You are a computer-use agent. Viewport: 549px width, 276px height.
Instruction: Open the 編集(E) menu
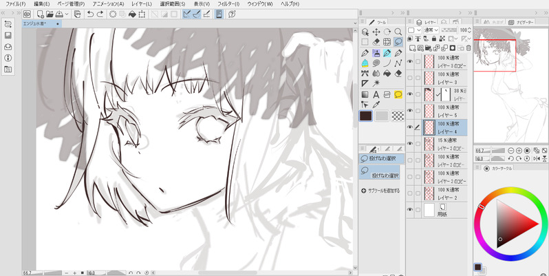click(x=42, y=4)
